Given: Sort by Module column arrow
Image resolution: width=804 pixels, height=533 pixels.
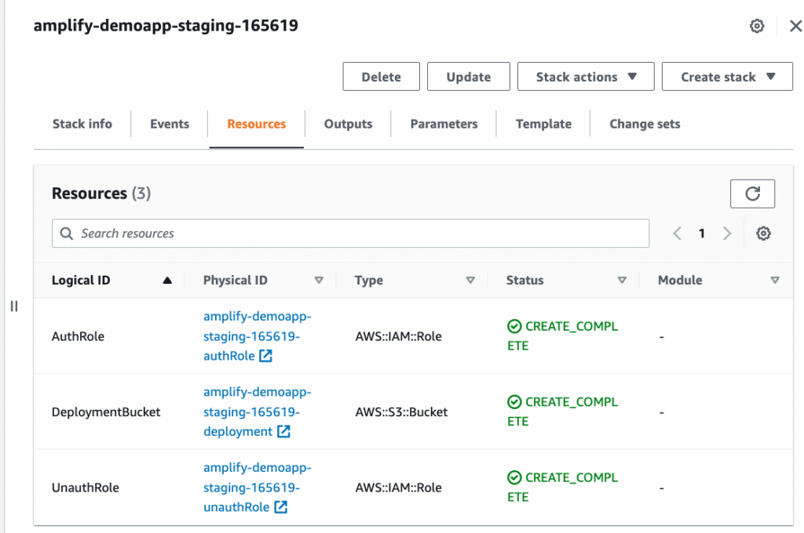Looking at the screenshot, I should pyautogui.click(x=775, y=280).
